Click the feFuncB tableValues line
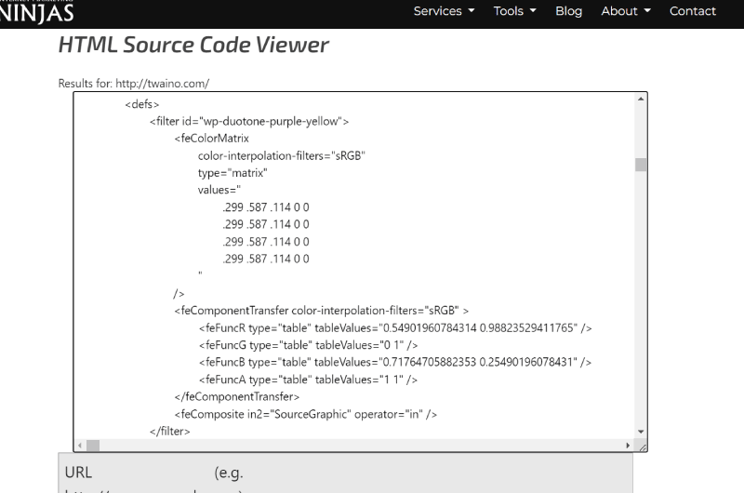 click(394, 362)
